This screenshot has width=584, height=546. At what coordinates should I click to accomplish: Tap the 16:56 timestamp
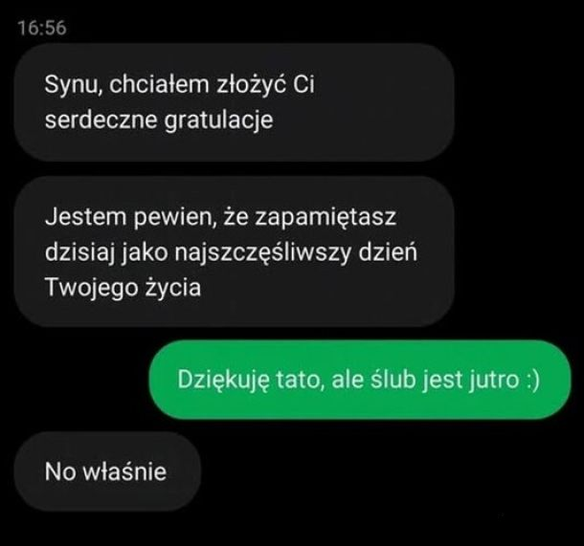[x=42, y=28]
